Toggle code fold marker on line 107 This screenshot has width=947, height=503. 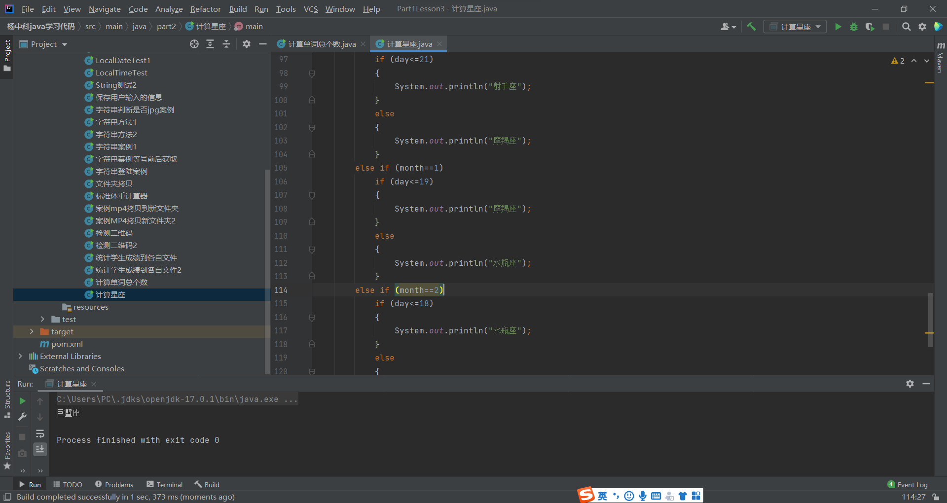tap(312, 195)
